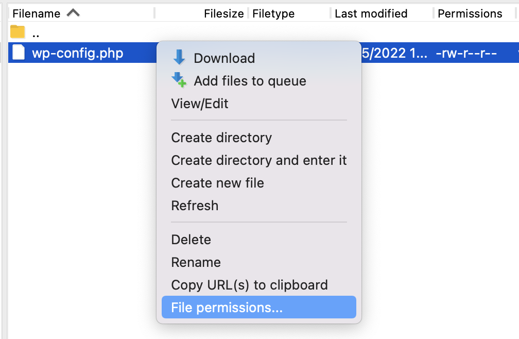This screenshot has width=519, height=339.
Task: Select Download from the context menu
Action: (x=223, y=58)
